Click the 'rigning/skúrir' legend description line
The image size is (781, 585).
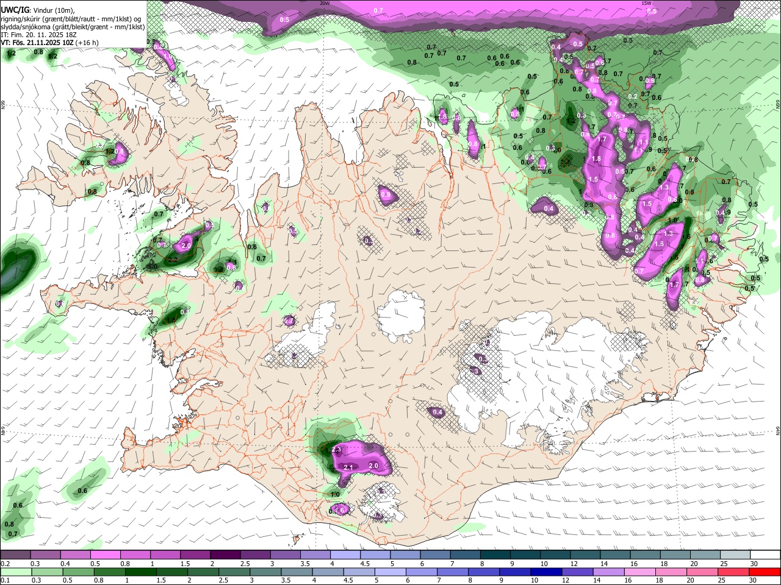(x=71, y=19)
